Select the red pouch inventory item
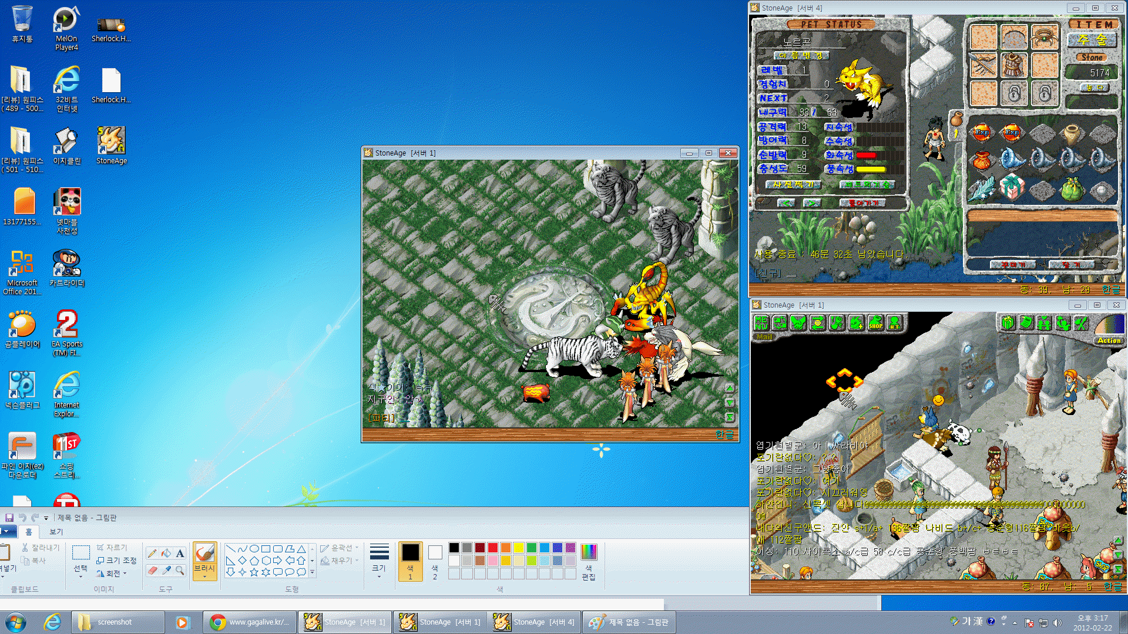The height and width of the screenshot is (634, 1128). click(982, 160)
